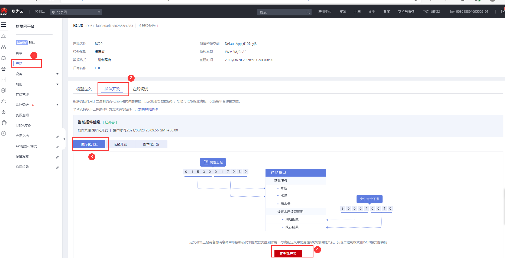The image size is (505, 258).
Task: Click the red 图形化开发 button at bottom
Action: (288, 254)
